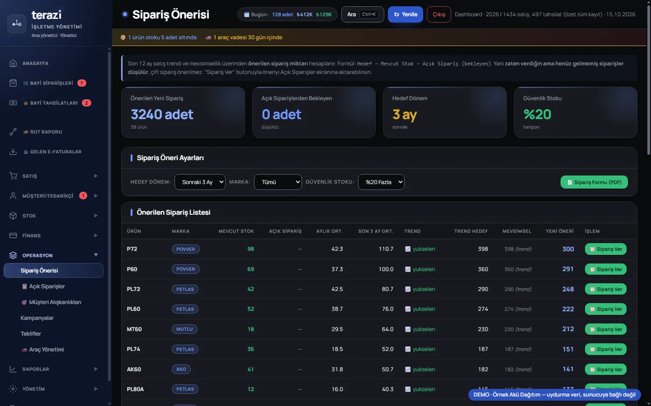The height and width of the screenshot is (406, 651).
Task: Collapse the Operasyon menu arrow
Action: point(96,255)
